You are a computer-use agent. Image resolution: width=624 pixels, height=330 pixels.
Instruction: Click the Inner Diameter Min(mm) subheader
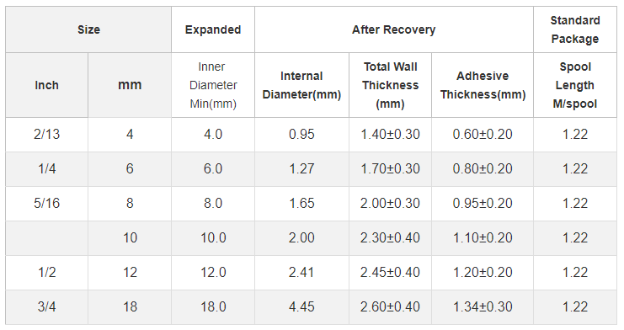(x=213, y=85)
